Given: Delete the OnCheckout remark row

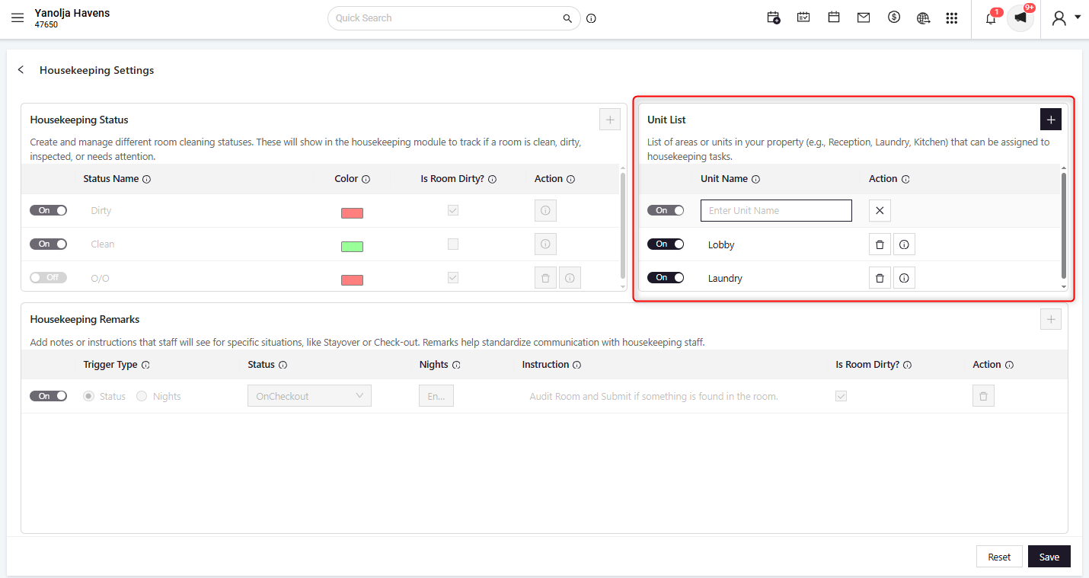Looking at the screenshot, I should click(x=983, y=396).
